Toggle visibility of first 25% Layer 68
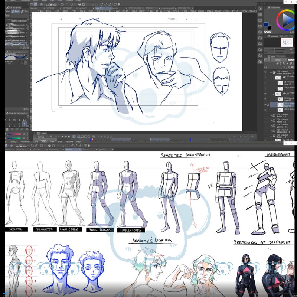Image resolution: width=297 pixels, height=297 pixels. pyautogui.click(x=265, y=83)
